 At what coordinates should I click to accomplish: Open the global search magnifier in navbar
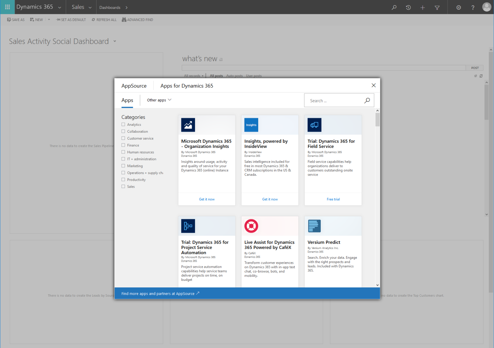pyautogui.click(x=394, y=7)
